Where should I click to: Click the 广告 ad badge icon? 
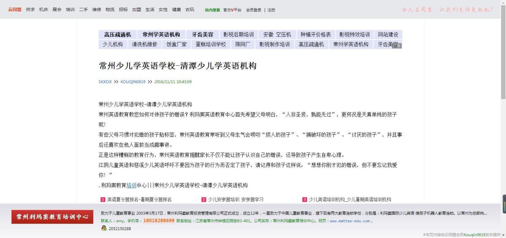tap(397, 46)
